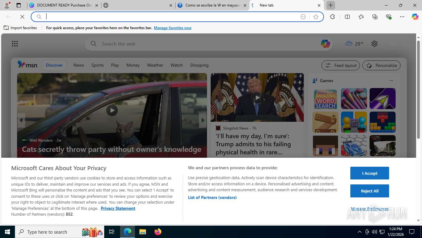Click the Personalize button

coord(382,65)
